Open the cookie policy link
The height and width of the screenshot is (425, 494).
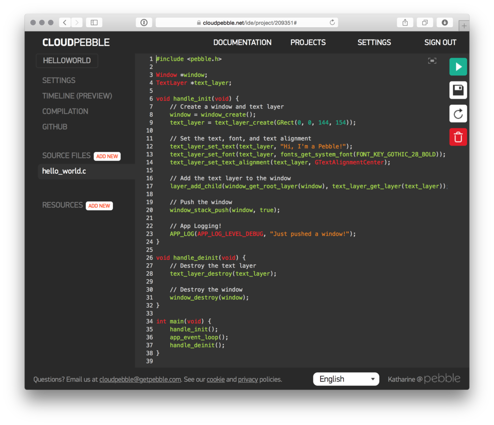coord(216,379)
